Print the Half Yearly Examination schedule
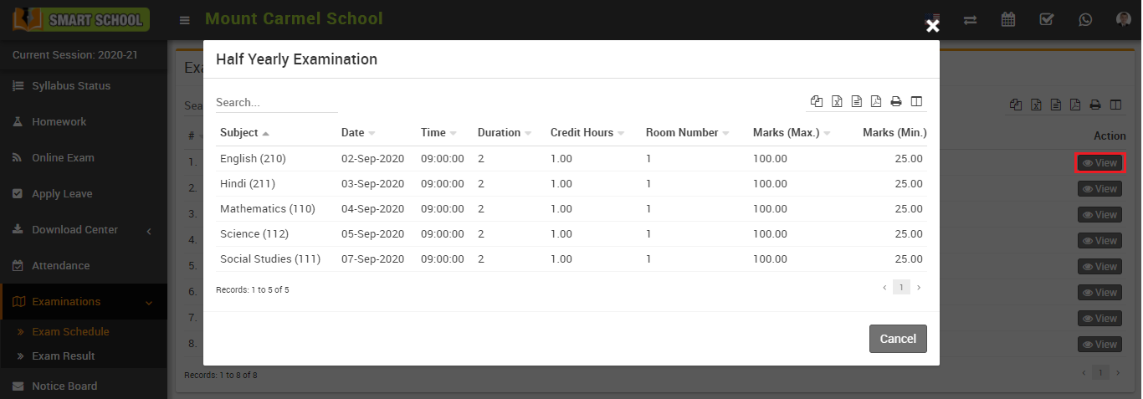Screen dimensions: 1143x399 (896, 101)
